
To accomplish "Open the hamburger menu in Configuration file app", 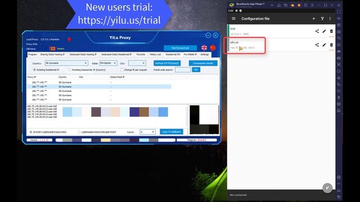I will pos(233,19).
